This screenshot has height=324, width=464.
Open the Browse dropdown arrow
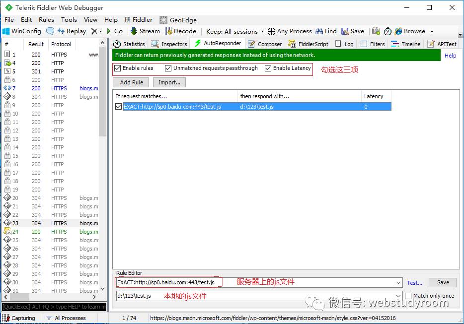point(432,31)
